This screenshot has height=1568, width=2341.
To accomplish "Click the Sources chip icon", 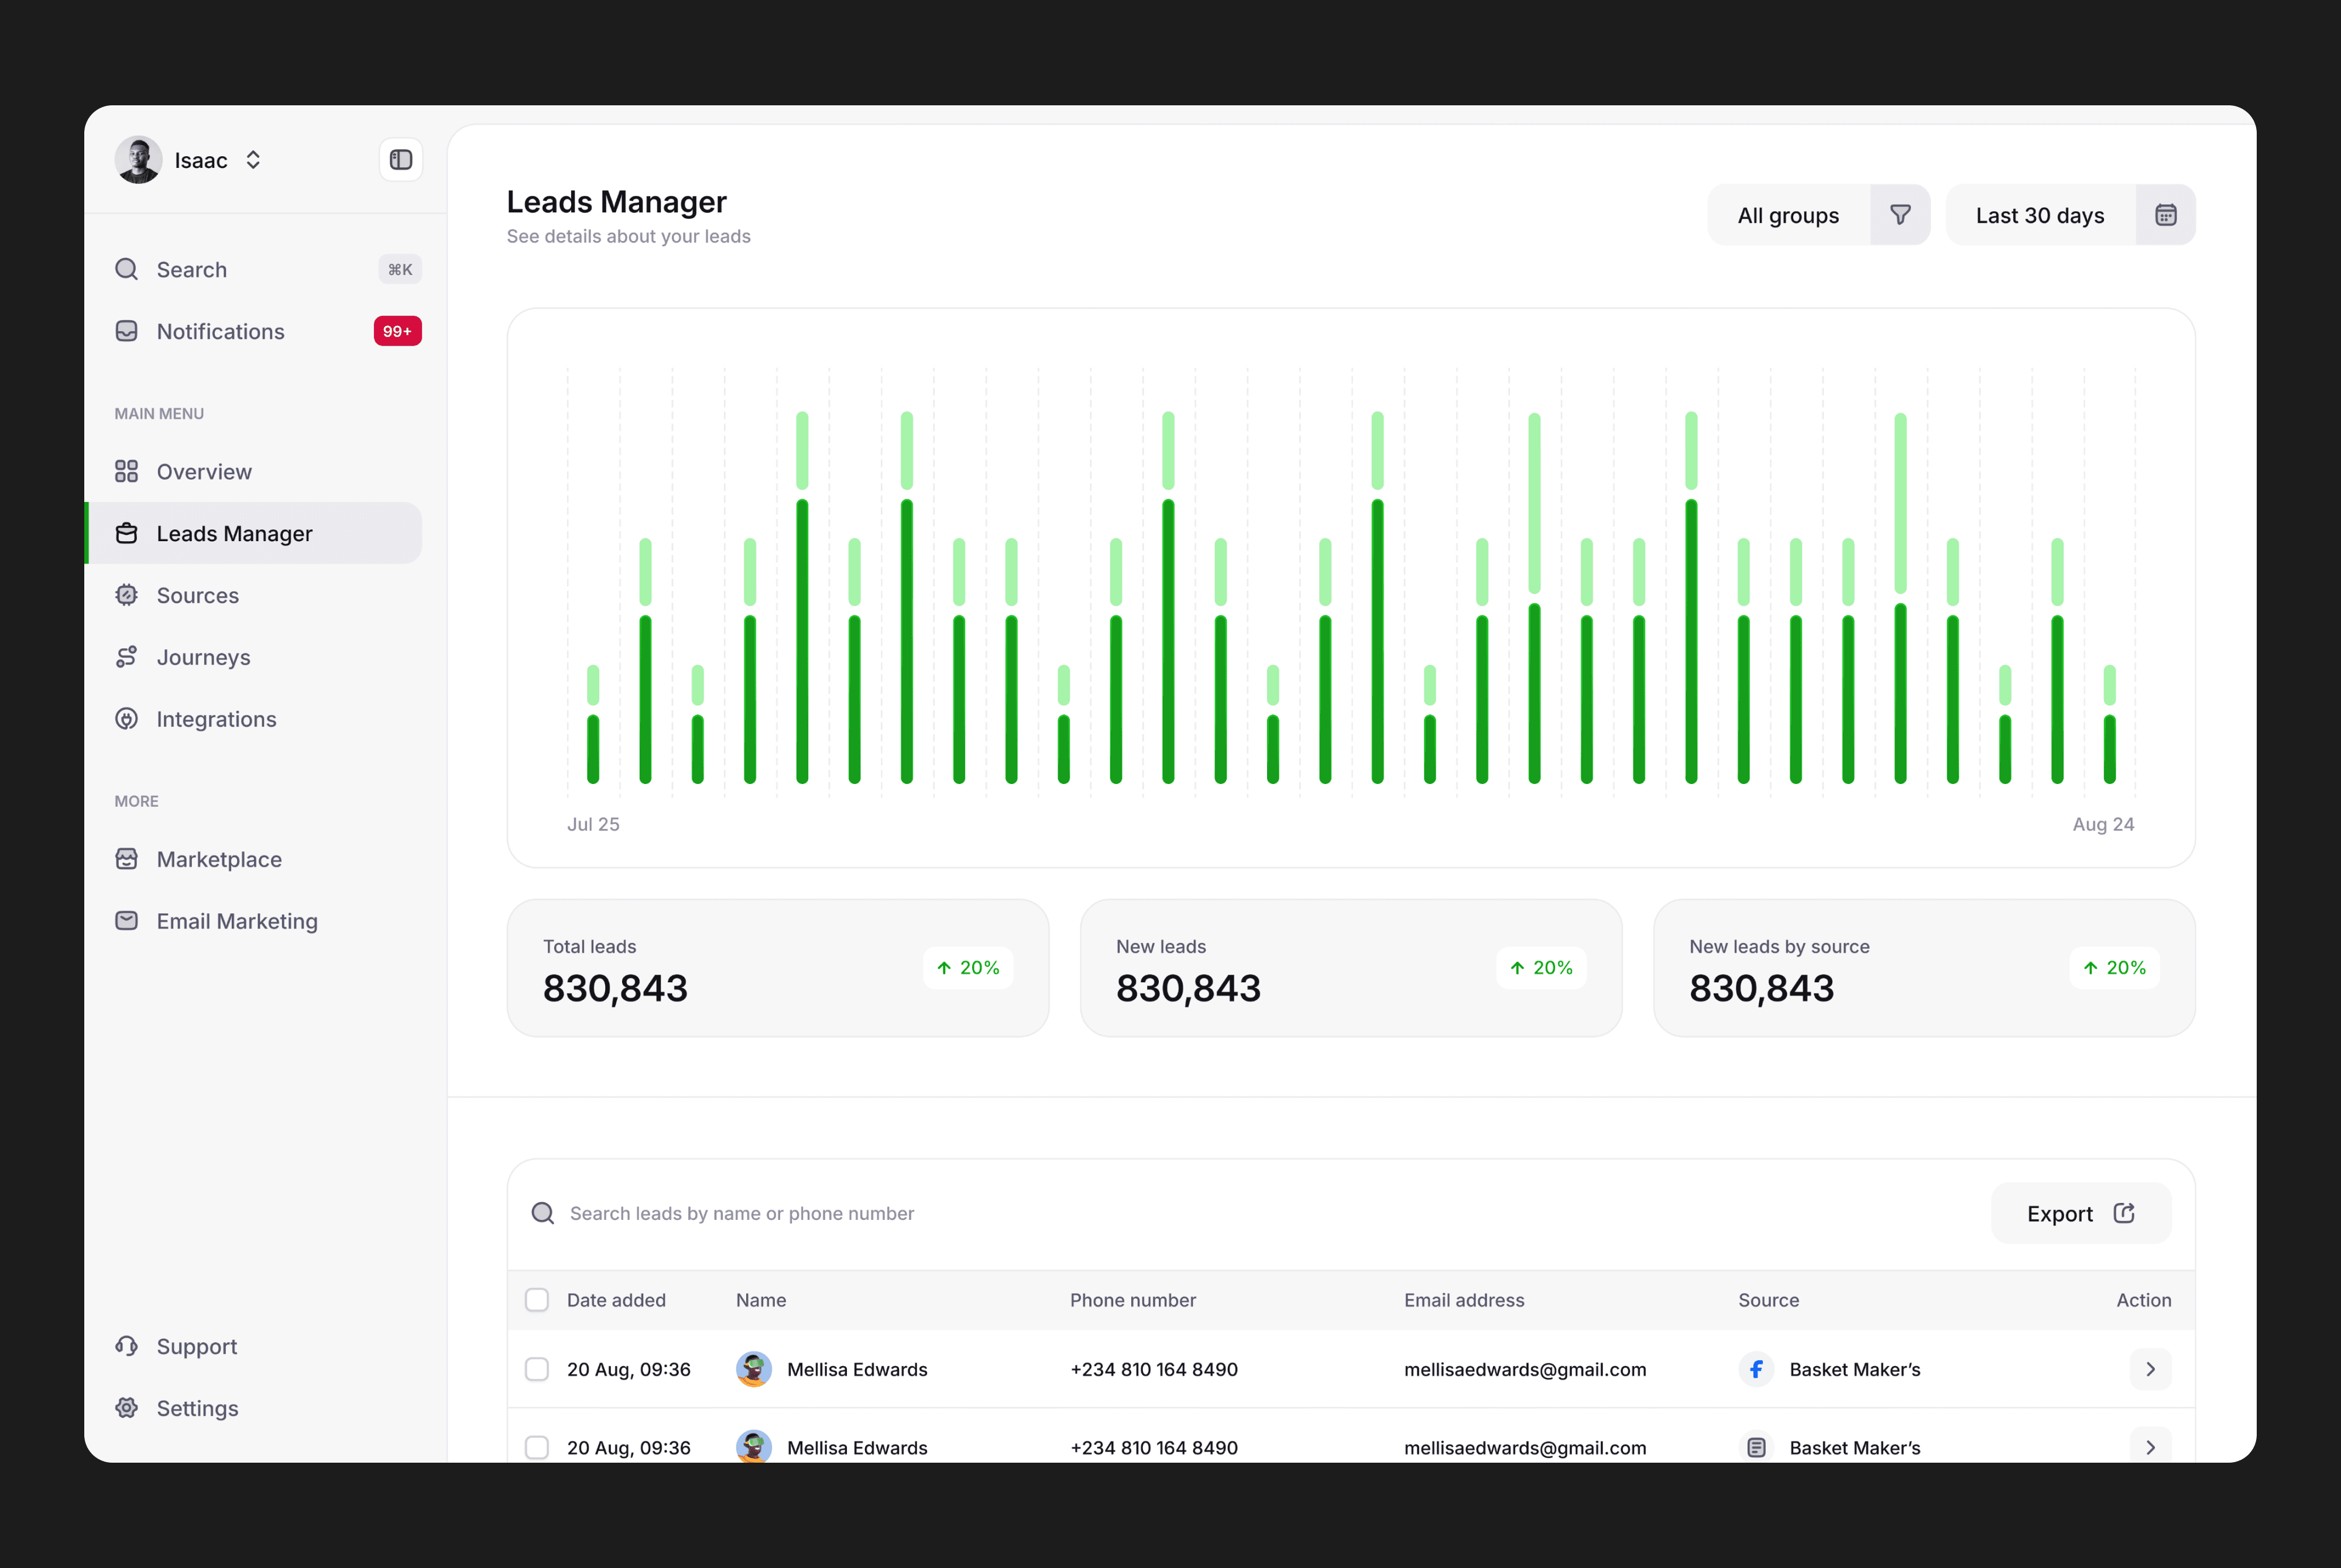I will 126,595.
